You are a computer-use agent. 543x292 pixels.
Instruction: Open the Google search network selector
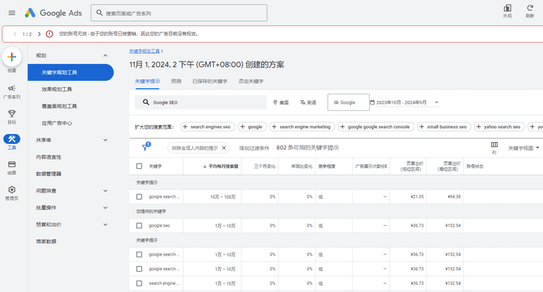coord(348,103)
